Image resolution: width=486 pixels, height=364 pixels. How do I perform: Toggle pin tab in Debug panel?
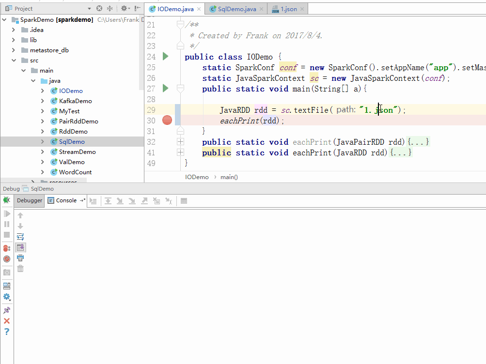click(7, 310)
